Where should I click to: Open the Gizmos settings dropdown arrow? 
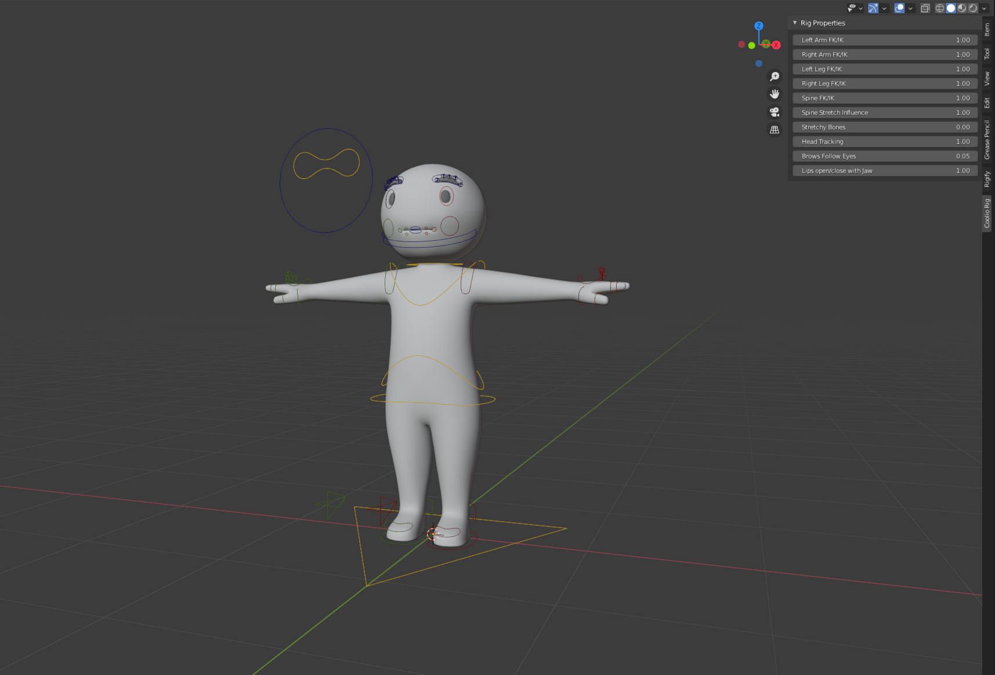coord(884,8)
